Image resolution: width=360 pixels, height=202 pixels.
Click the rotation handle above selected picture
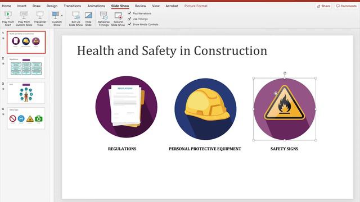[x=285, y=74]
